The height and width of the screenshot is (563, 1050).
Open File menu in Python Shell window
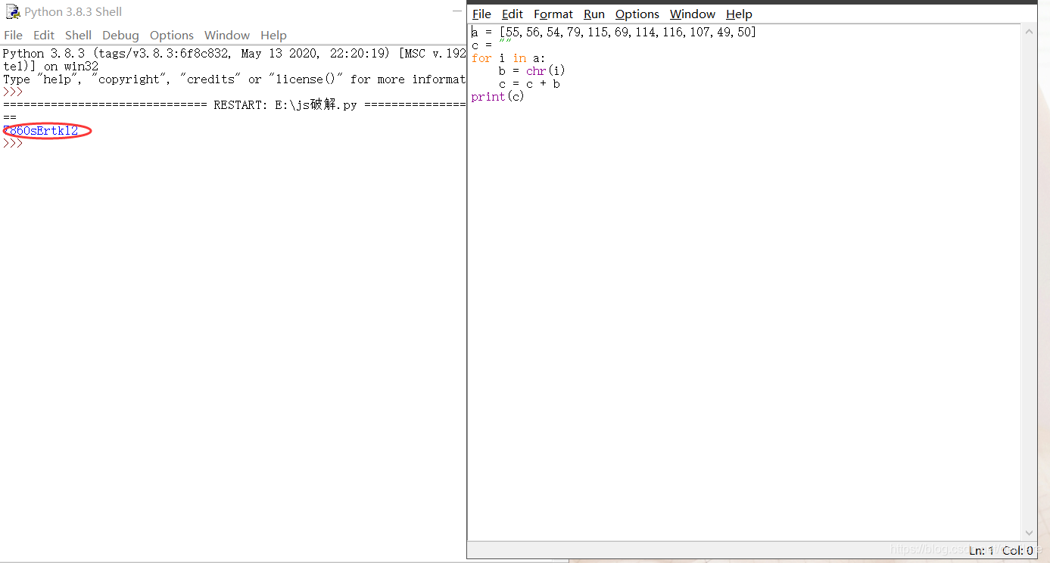[13, 36]
